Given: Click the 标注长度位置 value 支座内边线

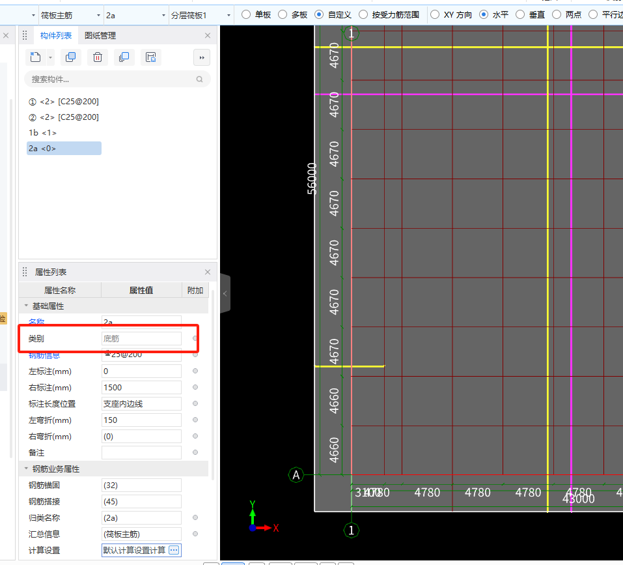Looking at the screenshot, I should (141, 404).
